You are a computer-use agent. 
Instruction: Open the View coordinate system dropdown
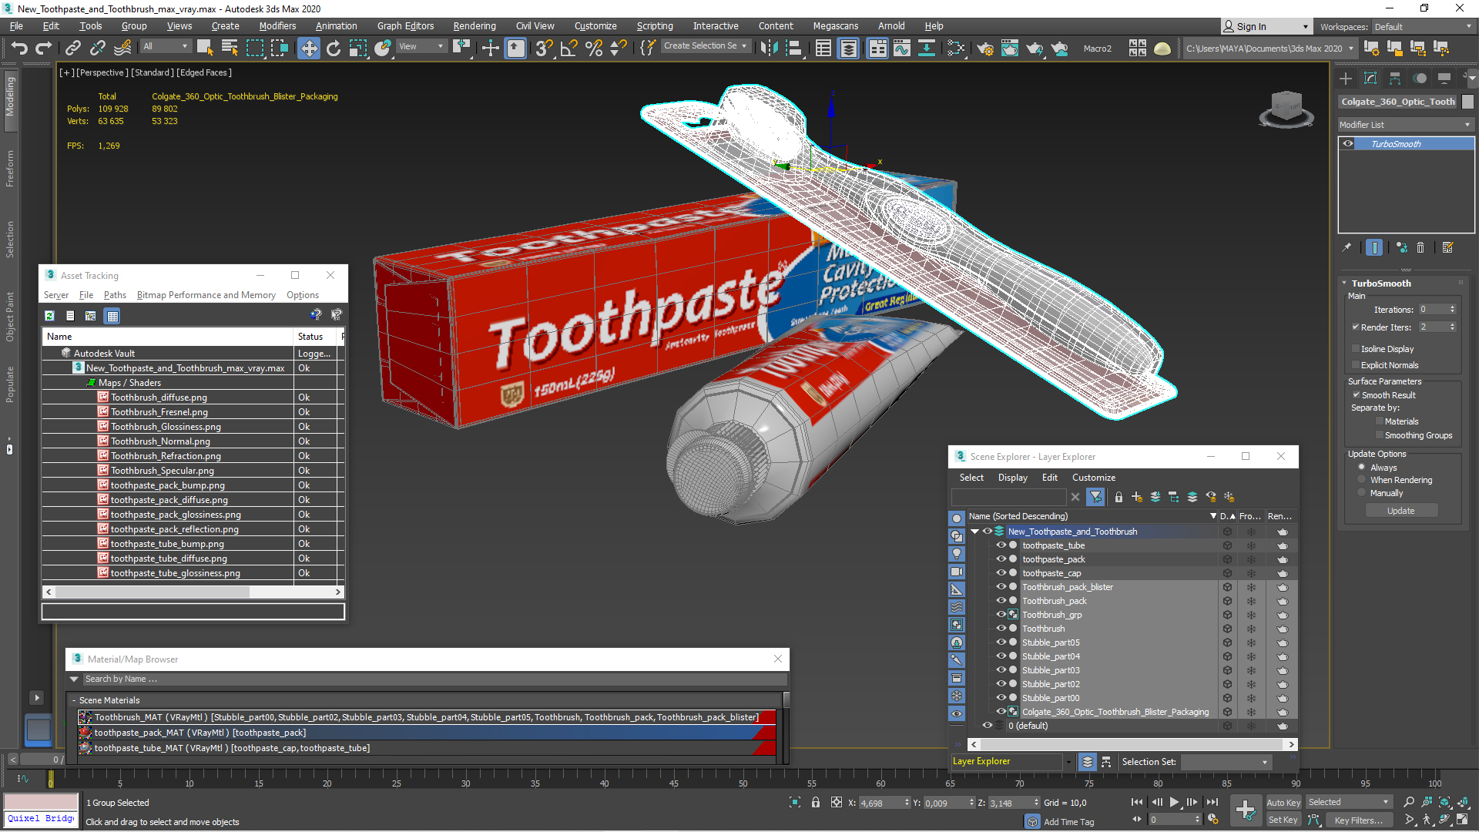(421, 47)
